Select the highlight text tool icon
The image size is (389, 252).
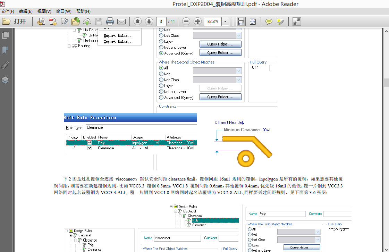click(280, 22)
